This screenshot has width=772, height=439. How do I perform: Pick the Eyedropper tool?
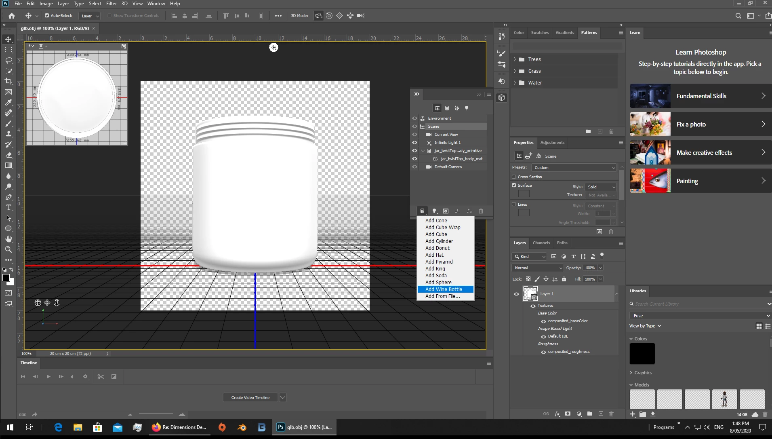pos(8,102)
